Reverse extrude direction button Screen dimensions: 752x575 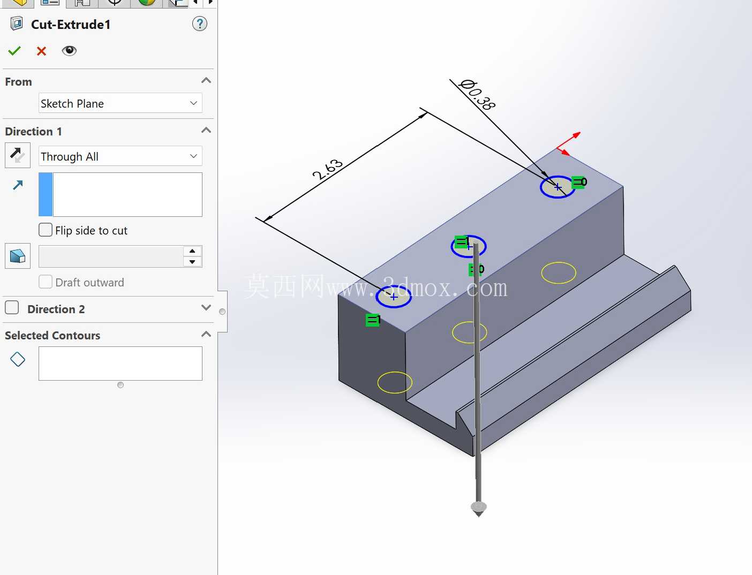click(18, 155)
